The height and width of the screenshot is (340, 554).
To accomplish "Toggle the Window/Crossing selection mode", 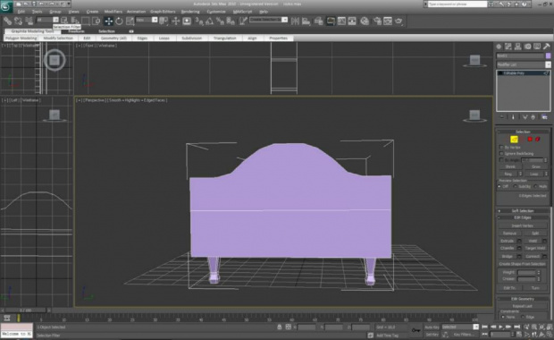I will (x=97, y=21).
